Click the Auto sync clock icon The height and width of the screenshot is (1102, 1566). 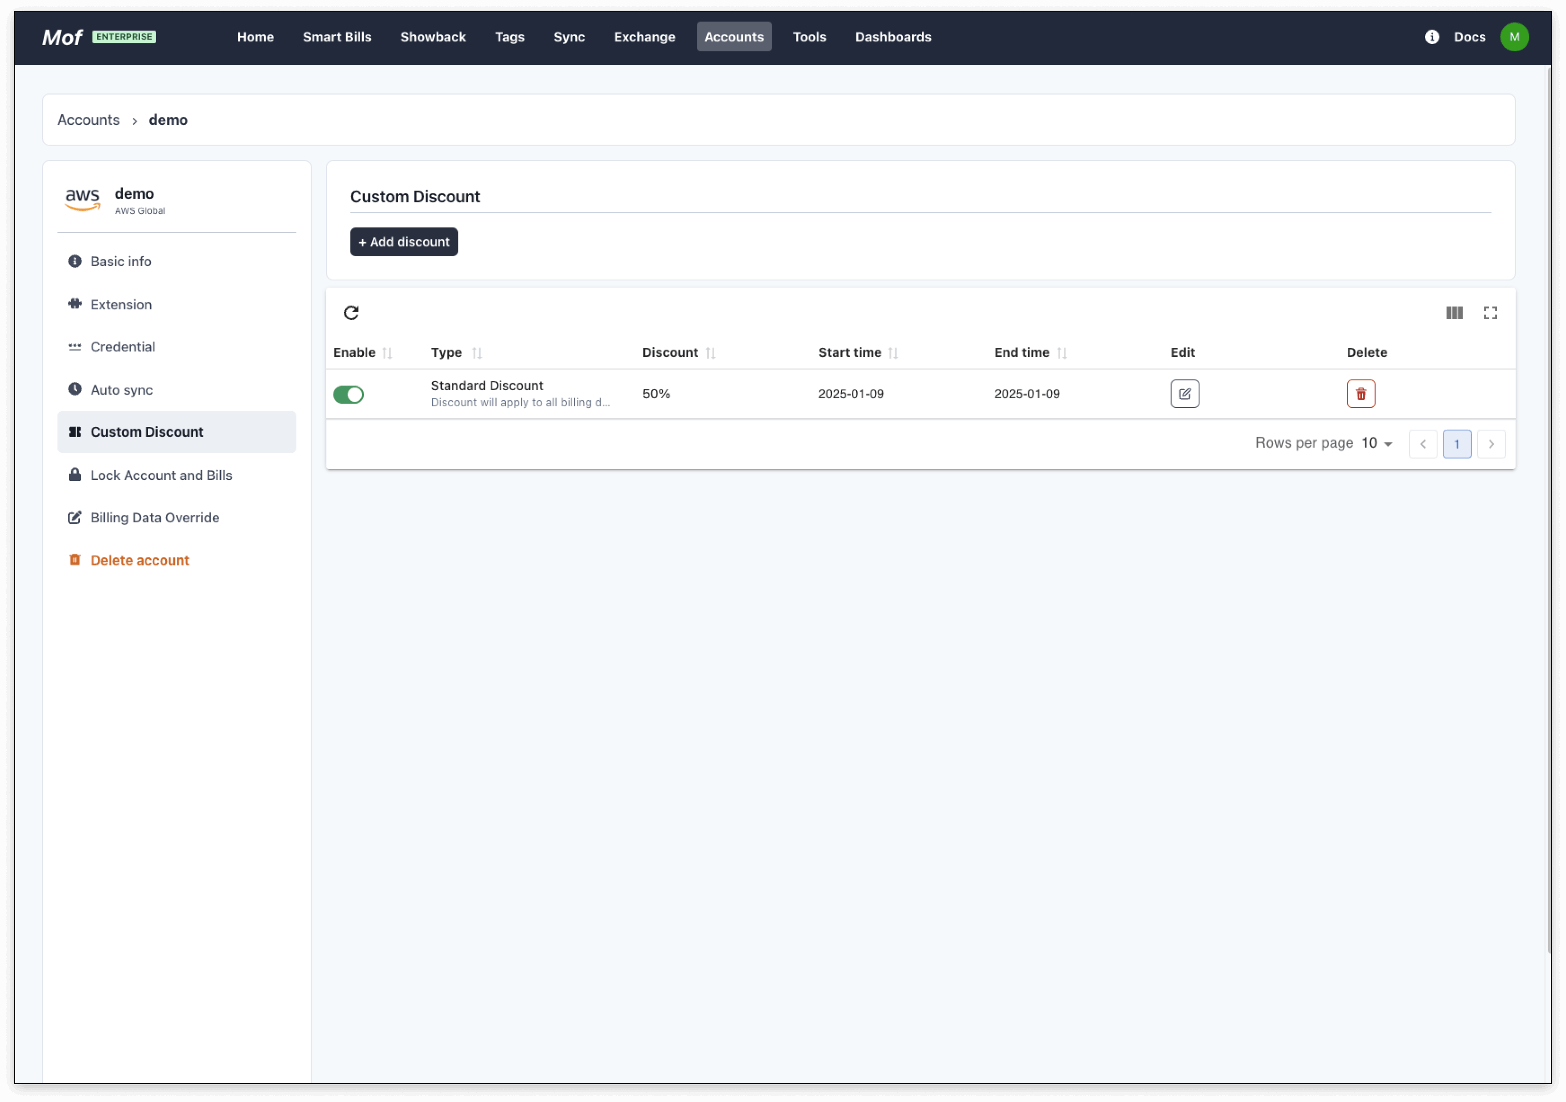(x=75, y=390)
